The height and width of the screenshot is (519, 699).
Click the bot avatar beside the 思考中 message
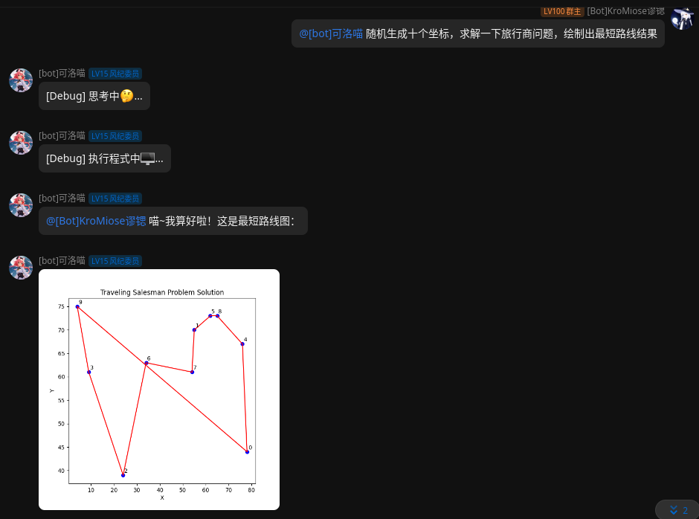click(21, 80)
